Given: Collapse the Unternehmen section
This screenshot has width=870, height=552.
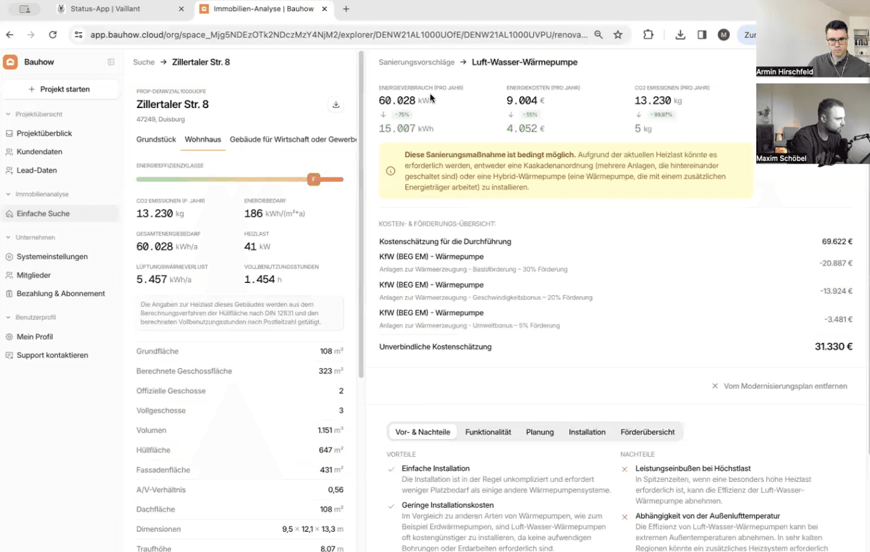Looking at the screenshot, I should 8,237.
